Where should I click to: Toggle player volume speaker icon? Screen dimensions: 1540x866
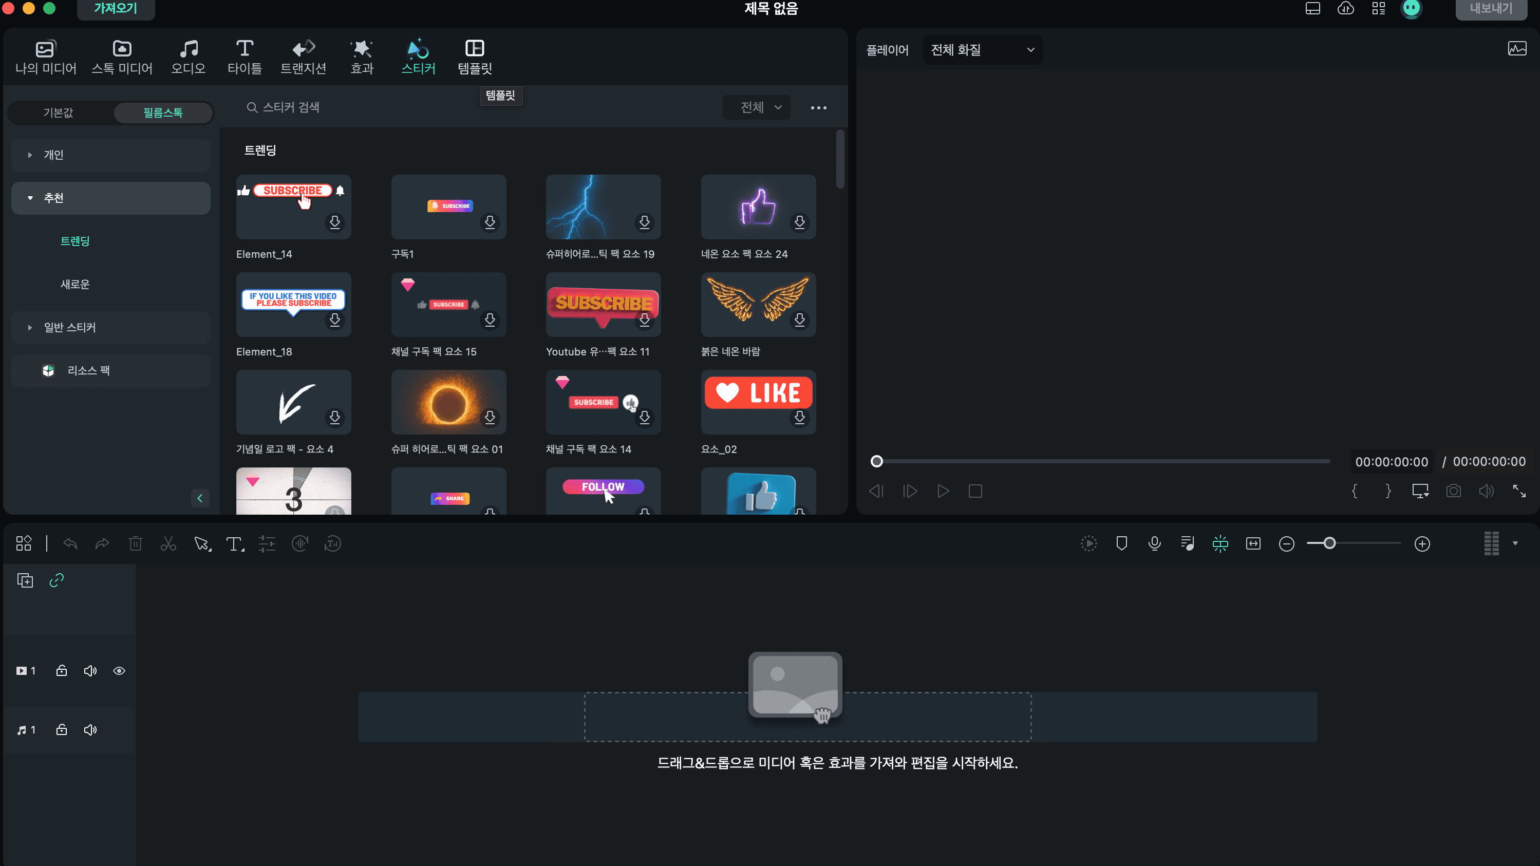click(1486, 491)
